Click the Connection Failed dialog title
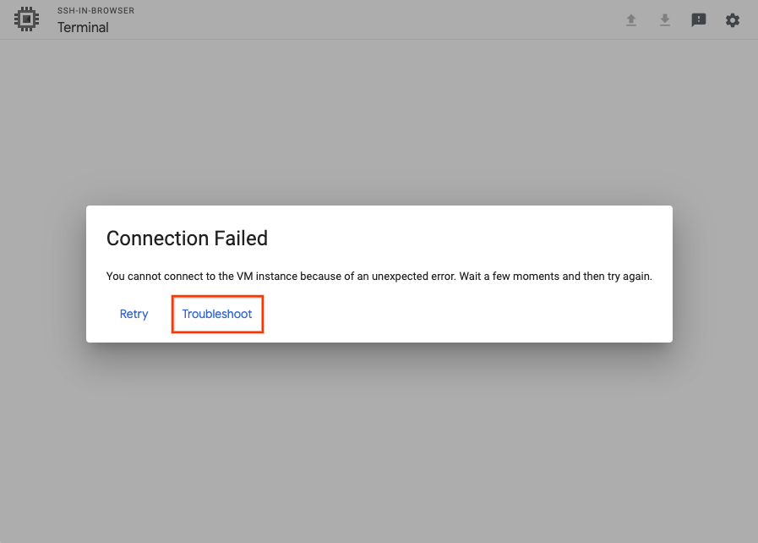Viewport: 758px width, 543px height. pos(187,239)
